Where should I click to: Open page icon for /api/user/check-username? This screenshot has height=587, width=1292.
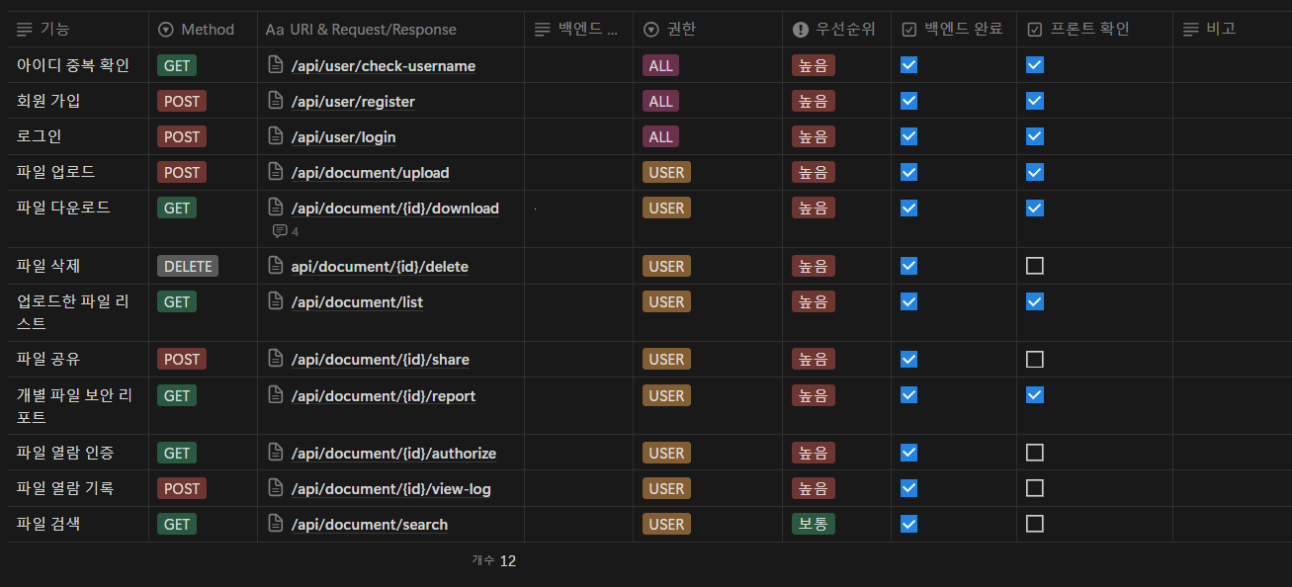(277, 65)
